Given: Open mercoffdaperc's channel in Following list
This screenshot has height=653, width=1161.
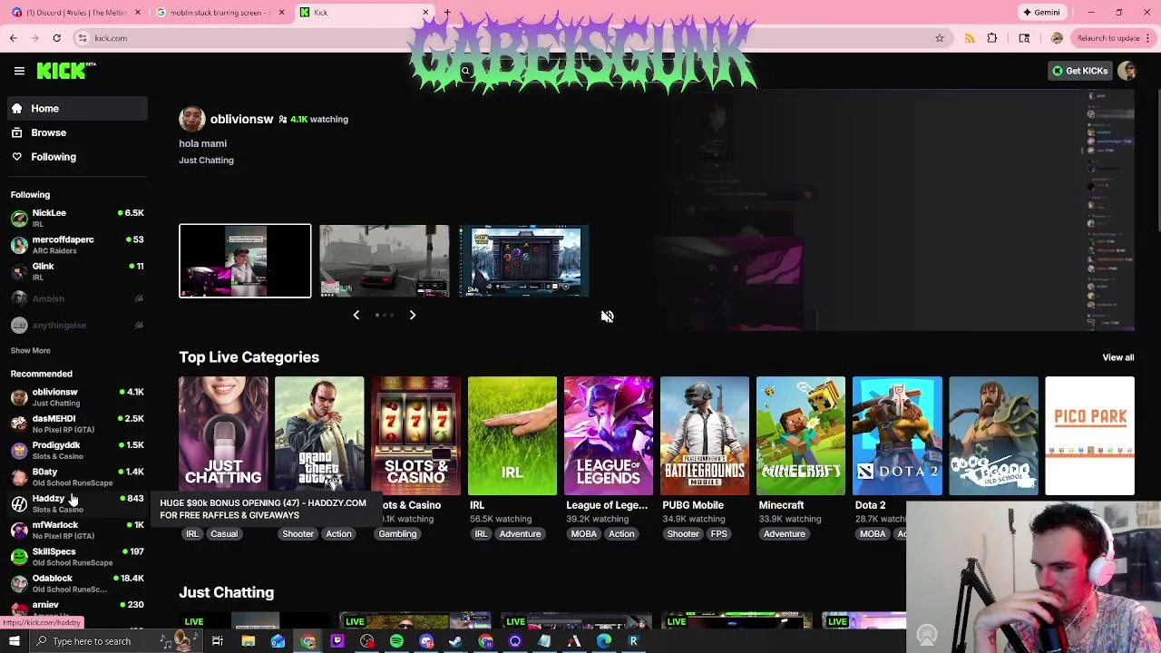Looking at the screenshot, I should pyautogui.click(x=77, y=245).
